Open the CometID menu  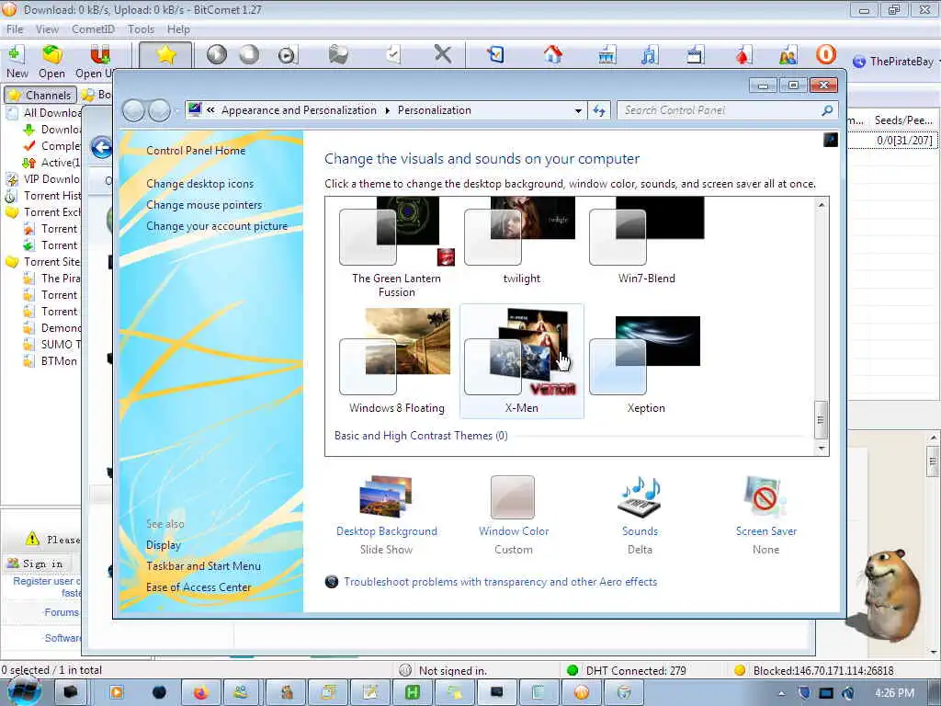(x=93, y=28)
